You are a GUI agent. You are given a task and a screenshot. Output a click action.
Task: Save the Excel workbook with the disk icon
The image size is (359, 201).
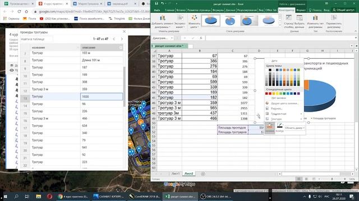click(157, 4)
